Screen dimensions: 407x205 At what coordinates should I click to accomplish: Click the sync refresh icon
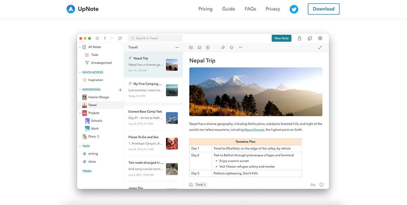click(120, 38)
